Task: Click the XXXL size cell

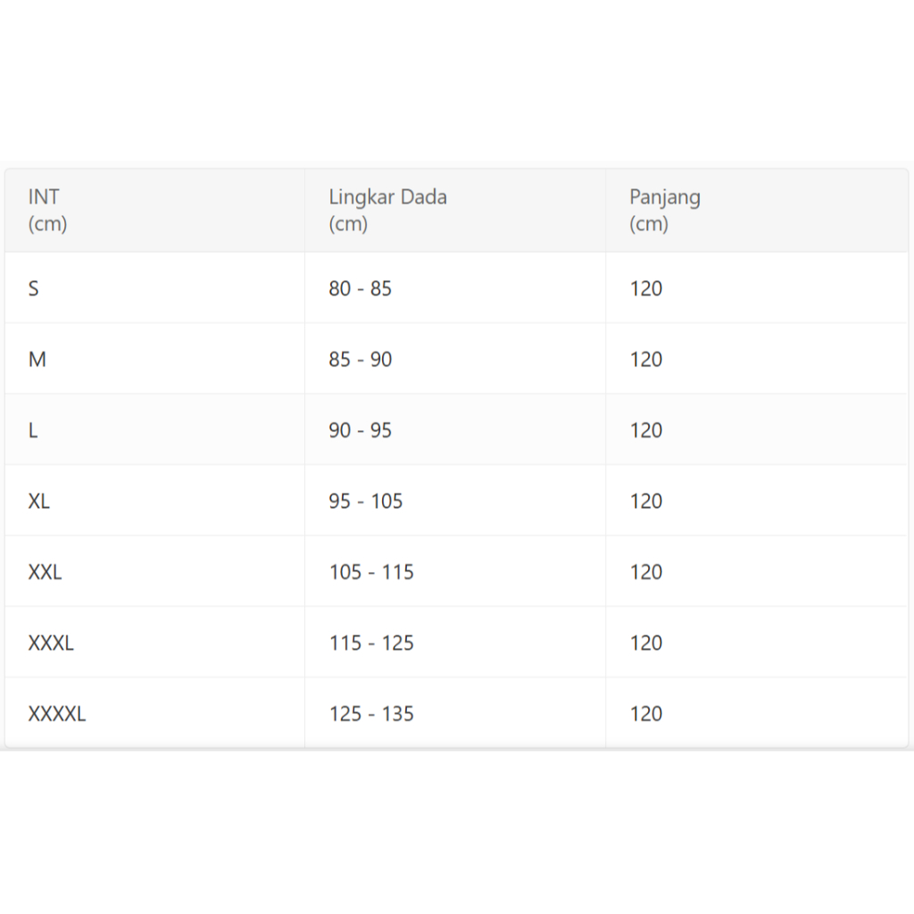Action: click(51, 643)
